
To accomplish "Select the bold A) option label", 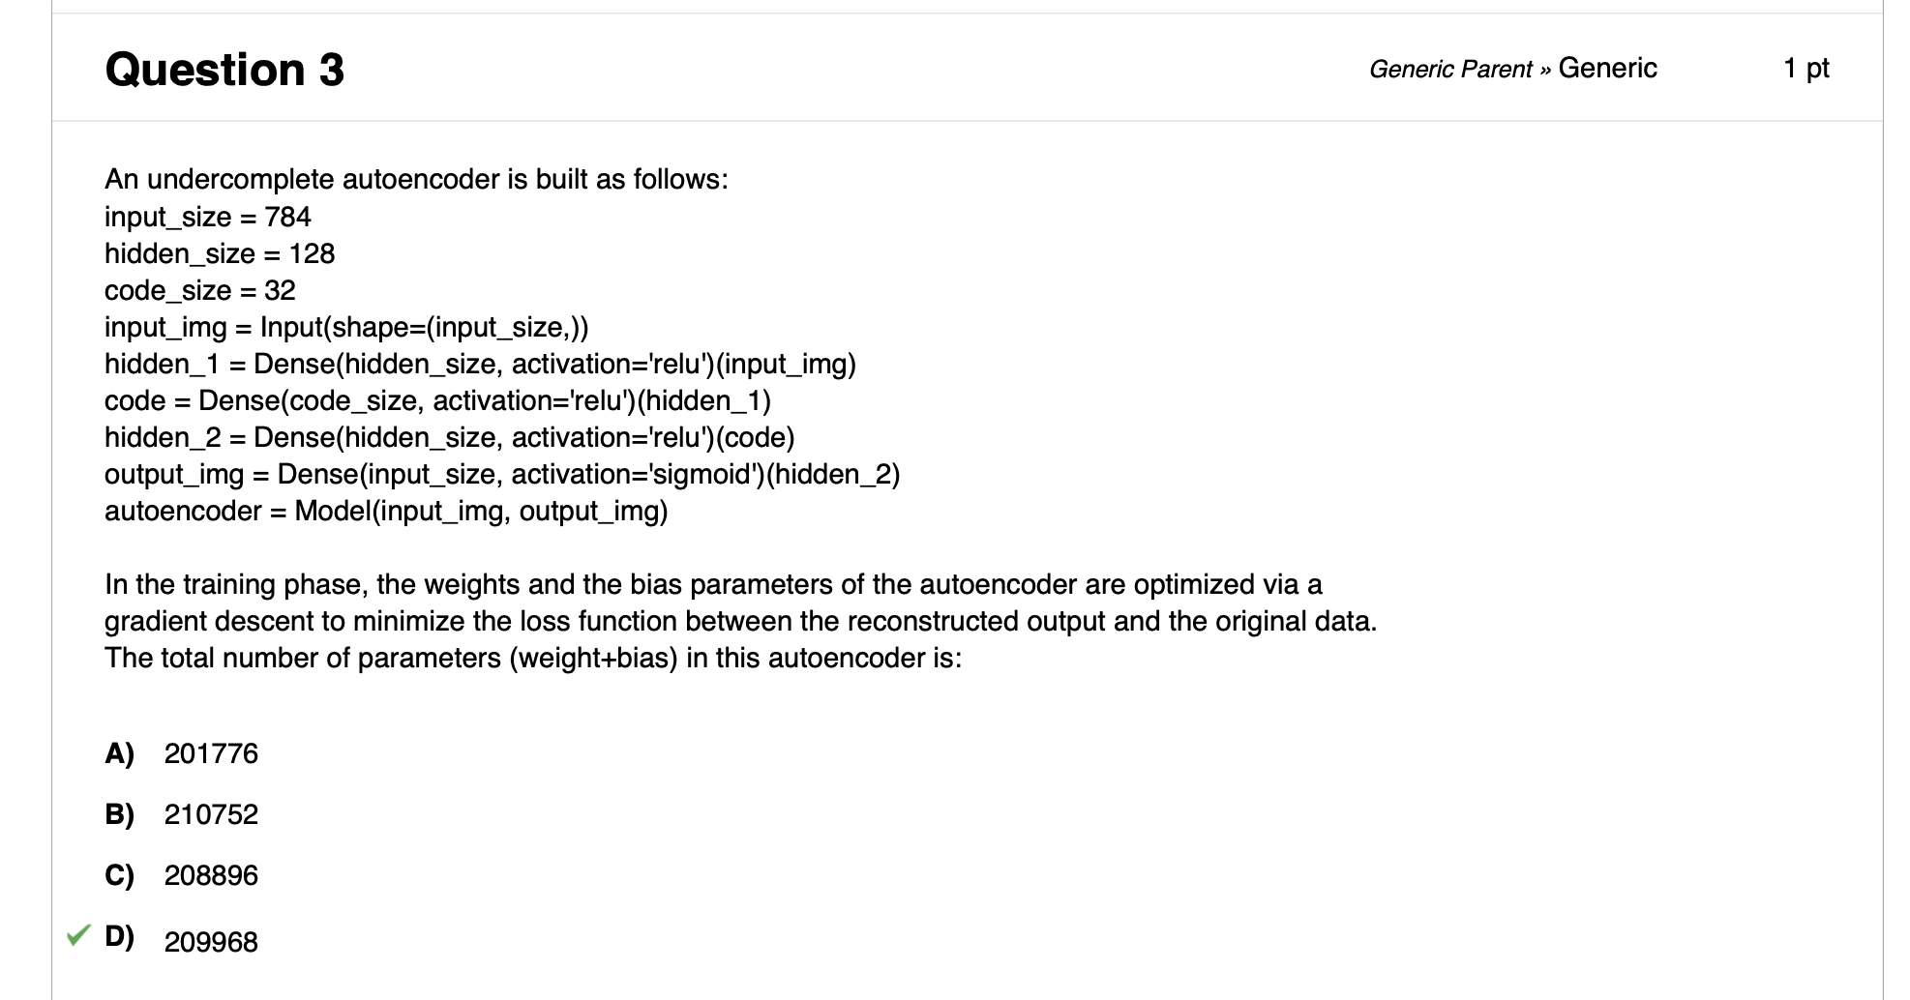I will coord(120,752).
